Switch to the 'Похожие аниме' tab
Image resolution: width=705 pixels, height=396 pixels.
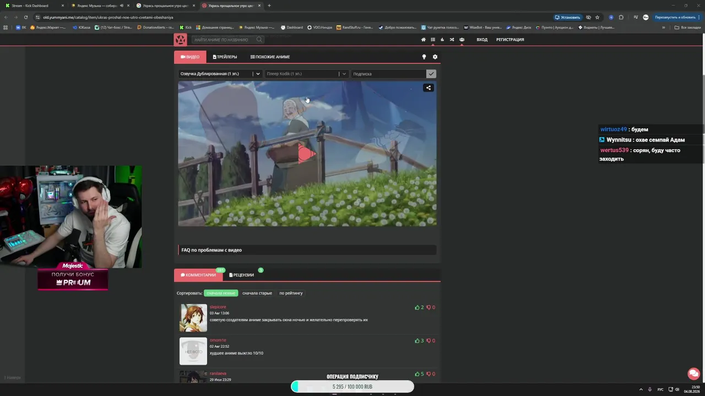pyautogui.click(x=270, y=57)
